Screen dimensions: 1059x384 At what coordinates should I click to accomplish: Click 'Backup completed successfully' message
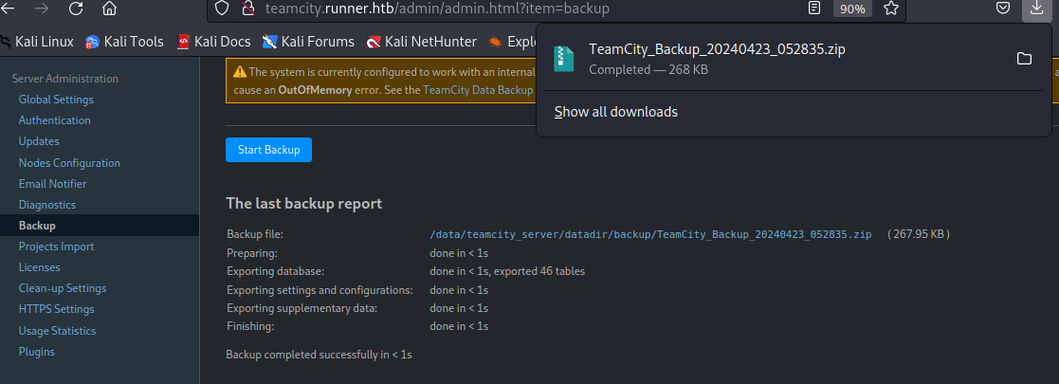(319, 354)
